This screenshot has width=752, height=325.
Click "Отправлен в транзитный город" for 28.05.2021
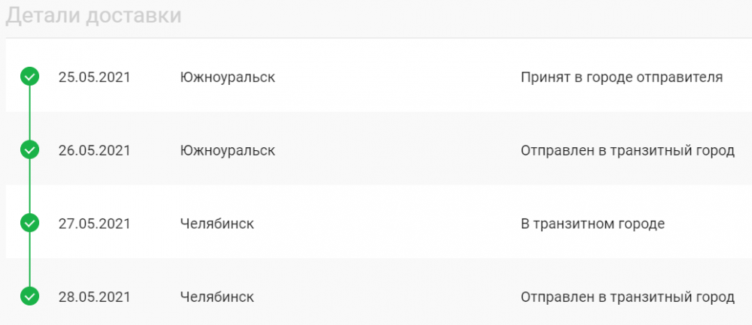[x=627, y=296]
